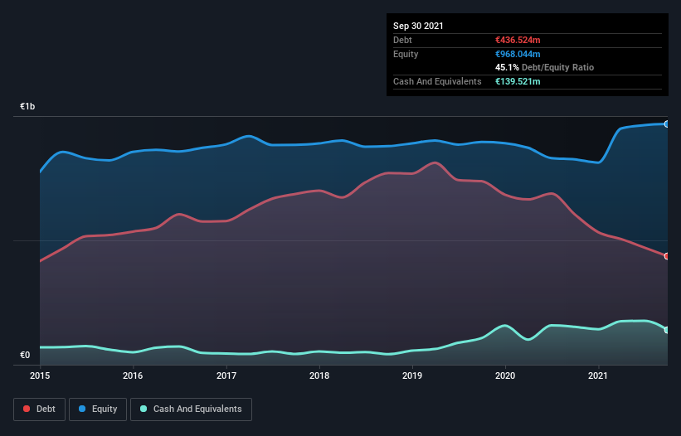This screenshot has width=681, height=436.
Task: Click the 2021 x-axis label
Action: click(x=598, y=375)
